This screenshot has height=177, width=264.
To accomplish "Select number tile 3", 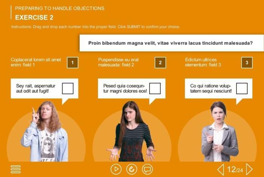I will tap(247, 63).
